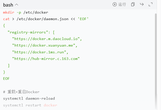Collapse the bash block using the chevron
Screen dimensions: 161x110
click(x=16, y=5)
